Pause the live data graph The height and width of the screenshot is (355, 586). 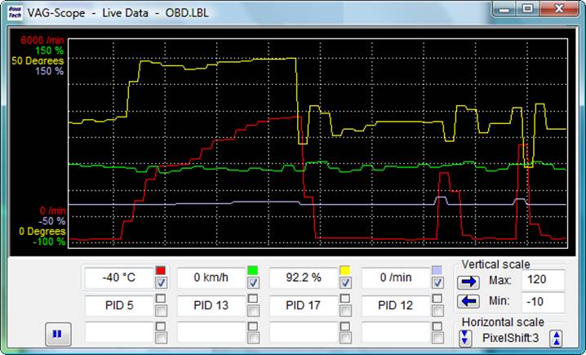[57, 333]
